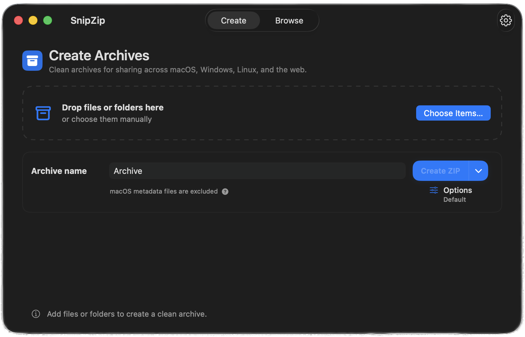525x337 pixels.
Task: Click 'macOS metadata files are excluded' text
Action: pos(164,191)
